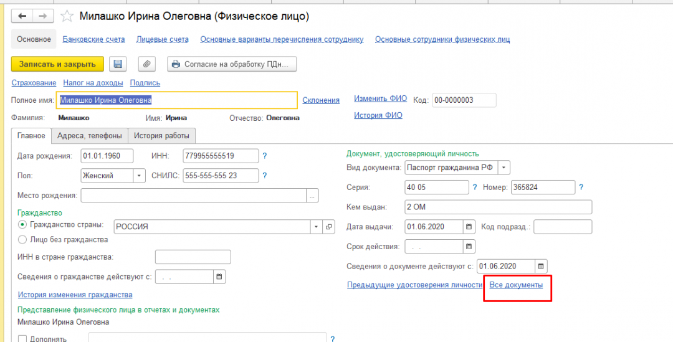The height and width of the screenshot is (342, 673).
Task: Open calendar for Дата выдачи
Action: click(469, 227)
